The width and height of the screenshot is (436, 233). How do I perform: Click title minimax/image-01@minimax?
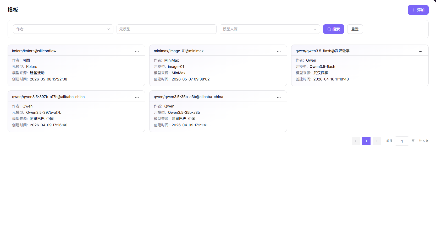tap(179, 51)
